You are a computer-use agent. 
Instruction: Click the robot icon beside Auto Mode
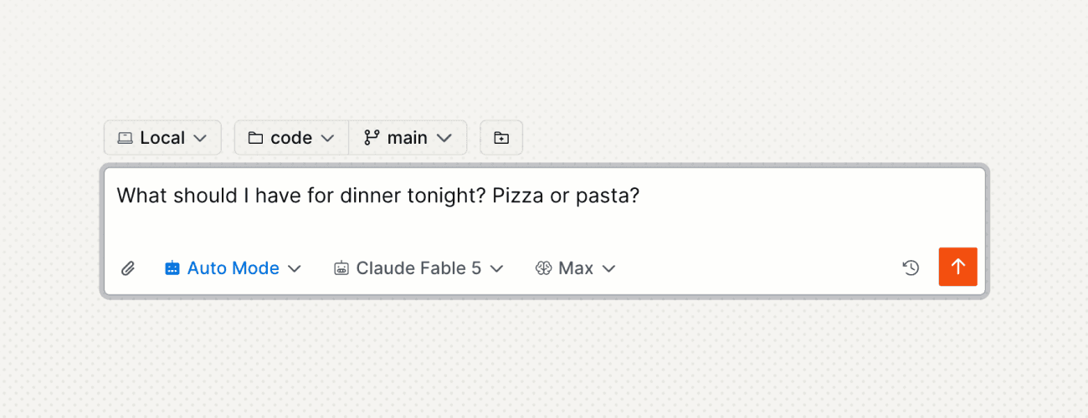click(x=172, y=268)
